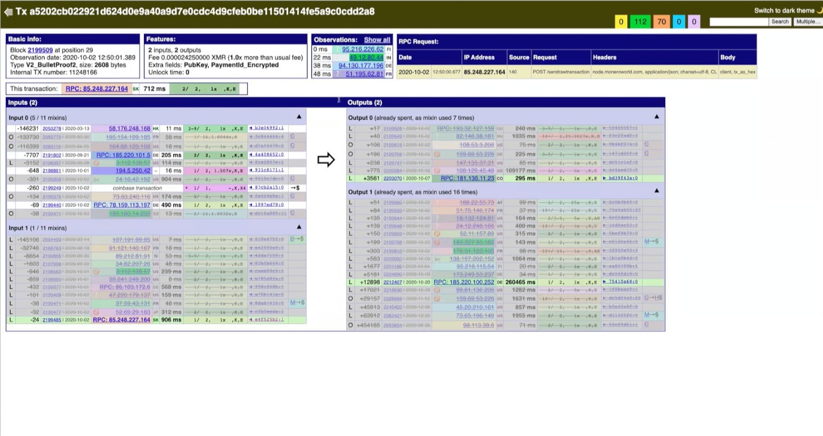Open observation IP 51.195.62.81
Image resolution: width=823 pixels, height=436 pixels.
click(x=365, y=74)
